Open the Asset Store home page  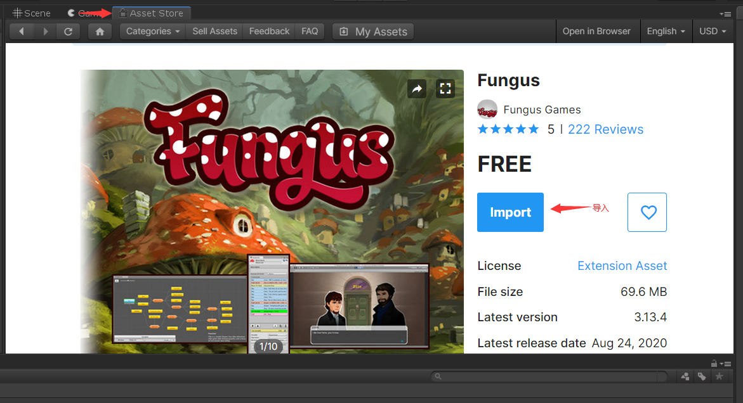tap(100, 32)
